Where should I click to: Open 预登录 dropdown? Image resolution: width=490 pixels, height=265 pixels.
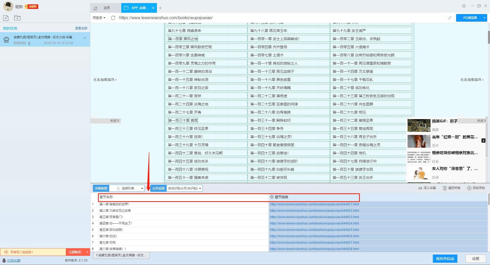coord(99,18)
